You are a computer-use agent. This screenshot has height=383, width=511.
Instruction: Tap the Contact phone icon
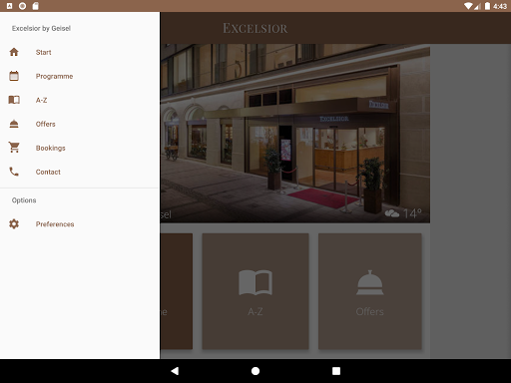click(14, 172)
